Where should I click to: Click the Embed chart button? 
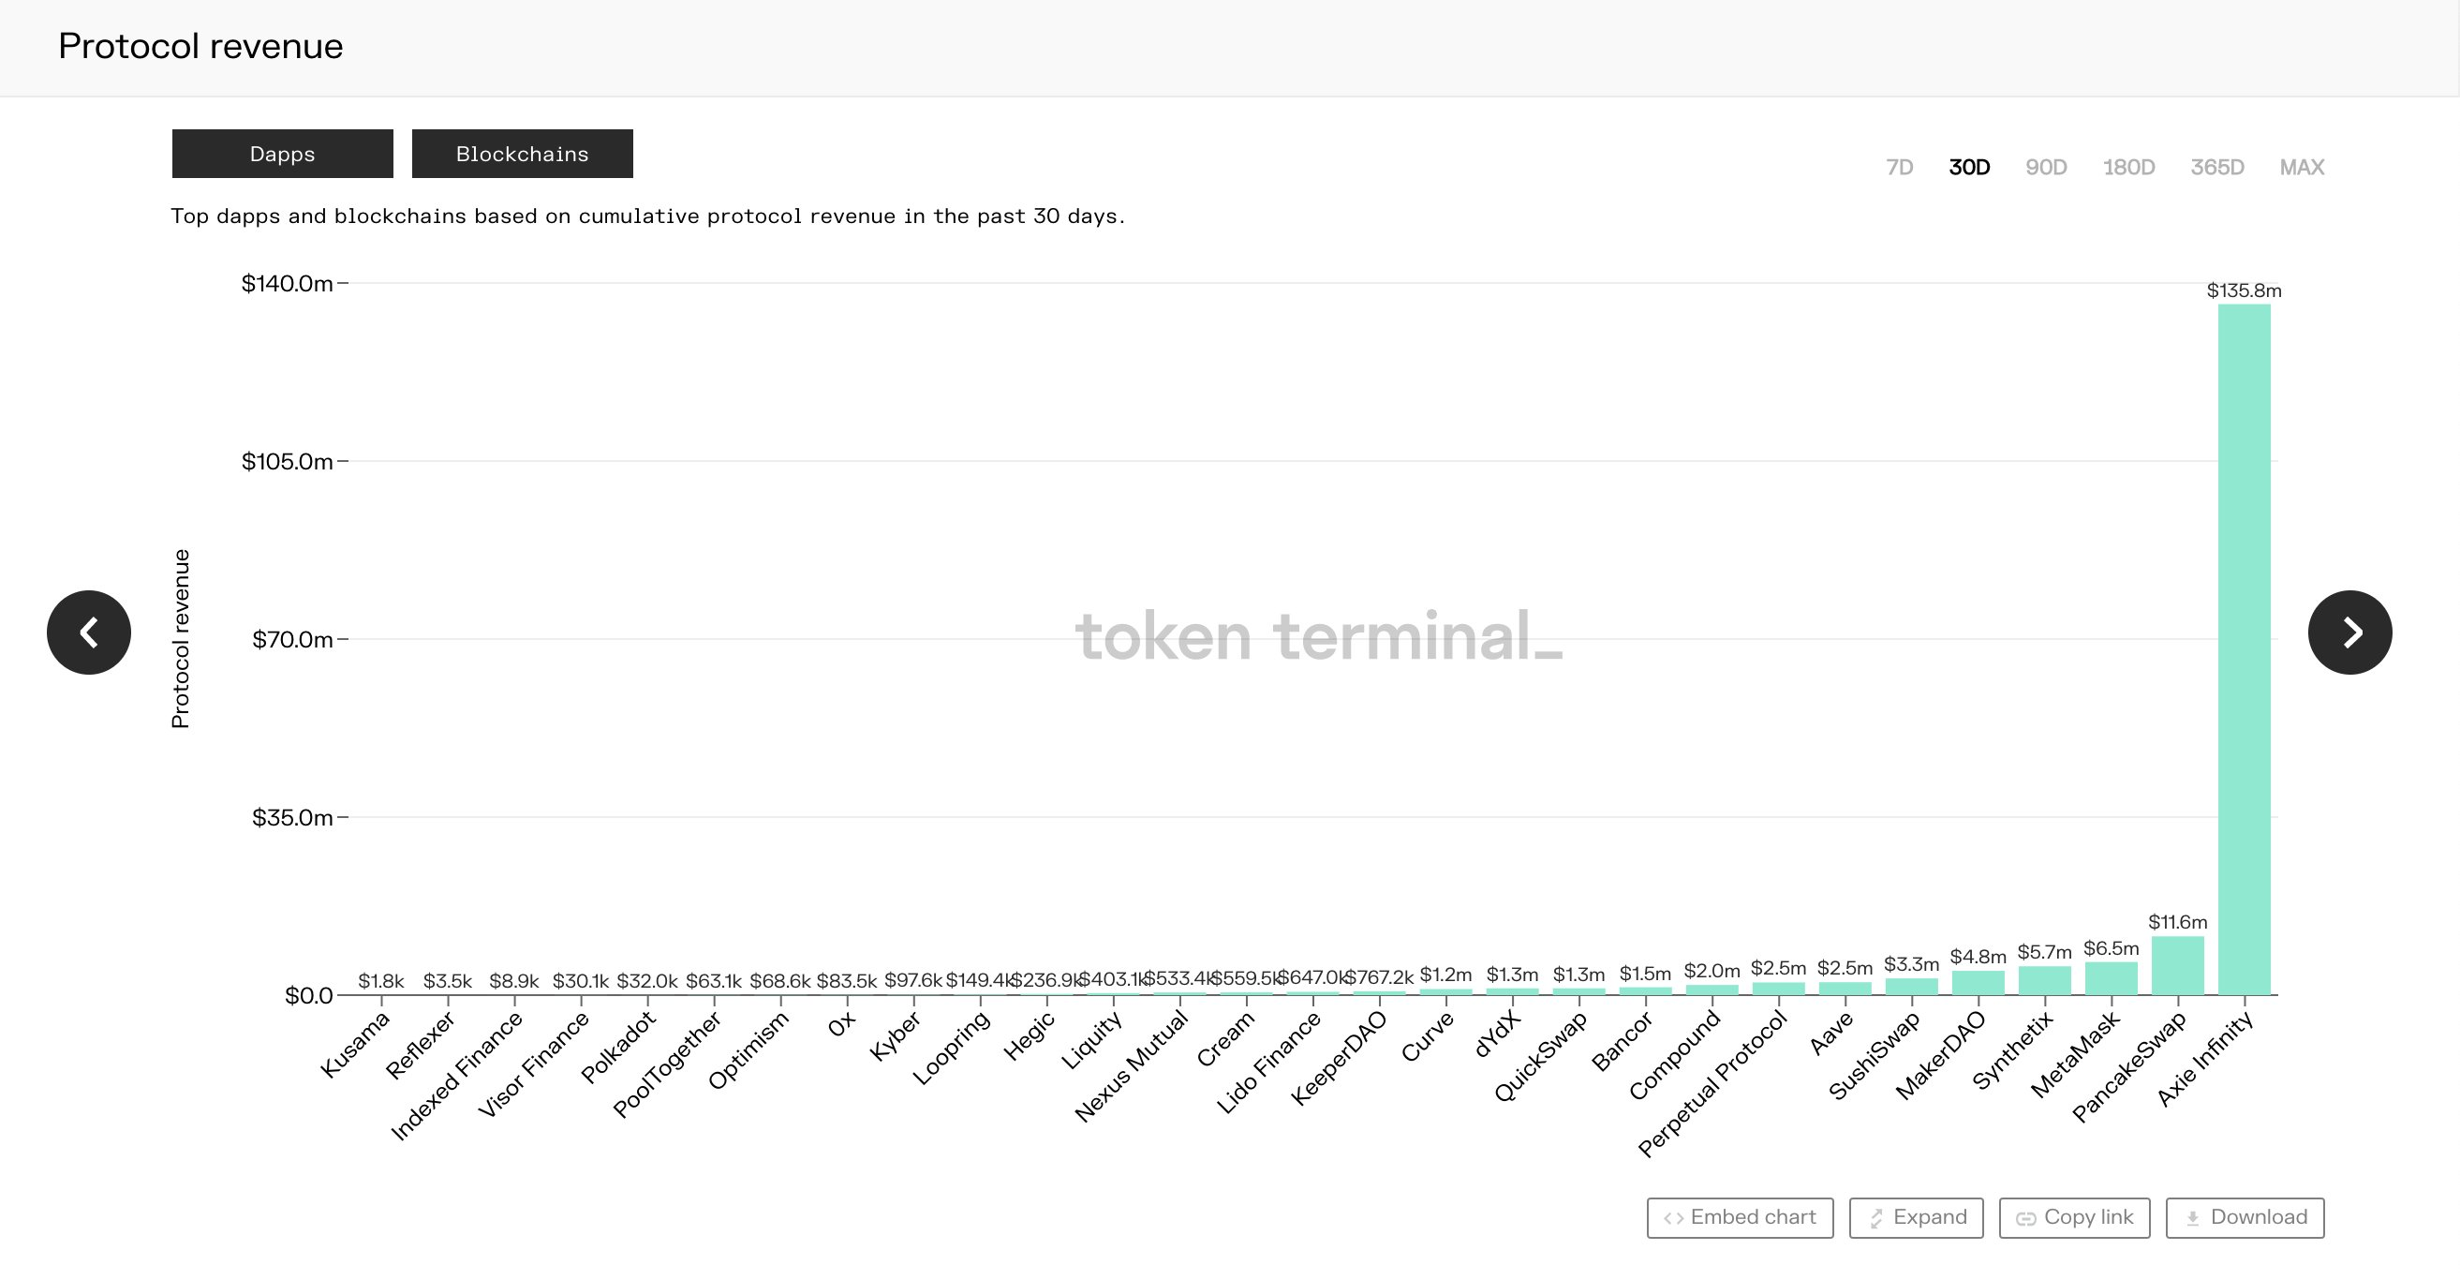tap(1740, 1218)
